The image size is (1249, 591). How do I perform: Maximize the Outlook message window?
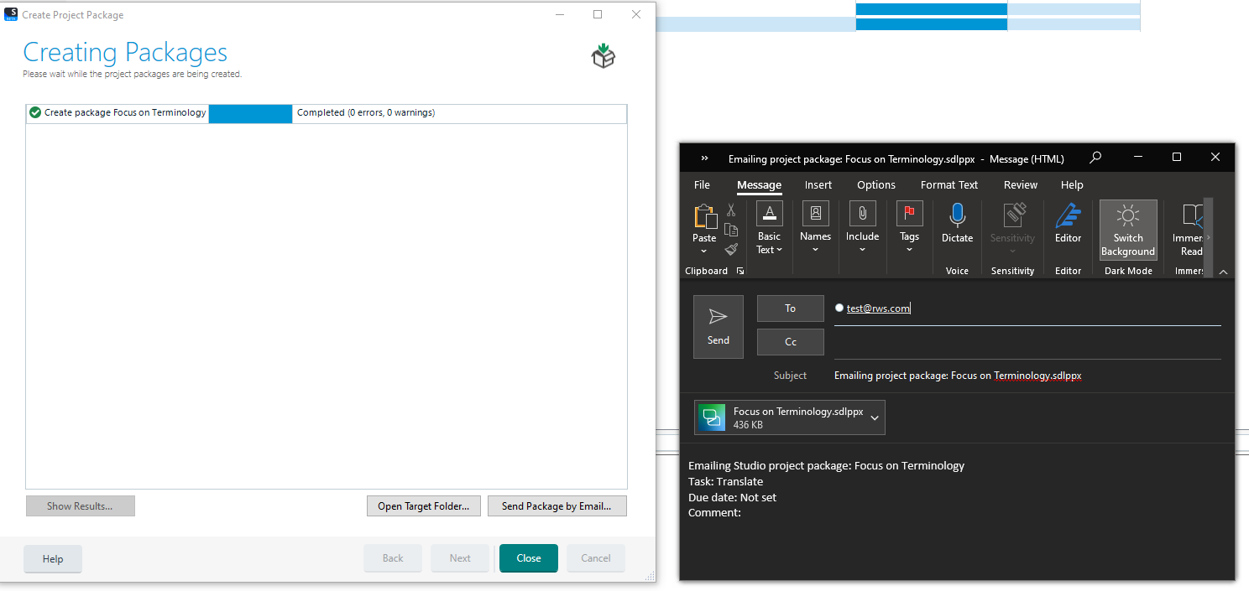pyautogui.click(x=1177, y=158)
